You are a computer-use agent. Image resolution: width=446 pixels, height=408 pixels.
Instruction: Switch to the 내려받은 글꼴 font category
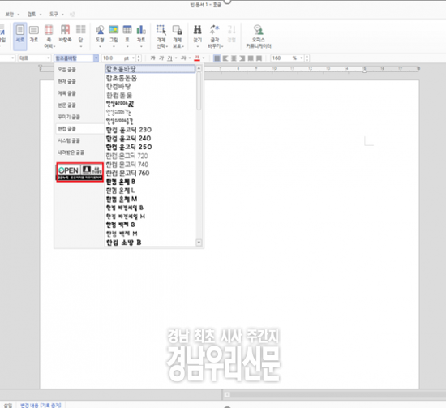[x=71, y=152]
